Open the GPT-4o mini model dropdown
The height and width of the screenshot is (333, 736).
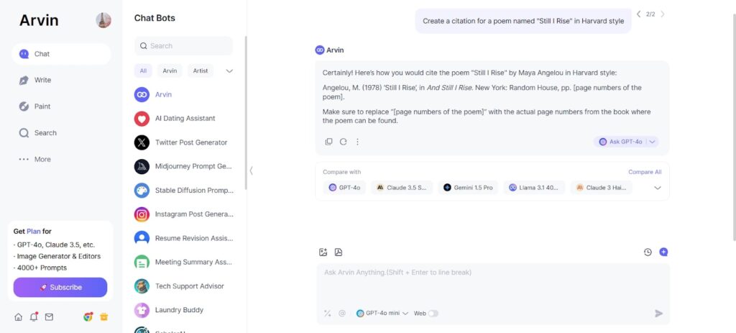click(x=382, y=314)
